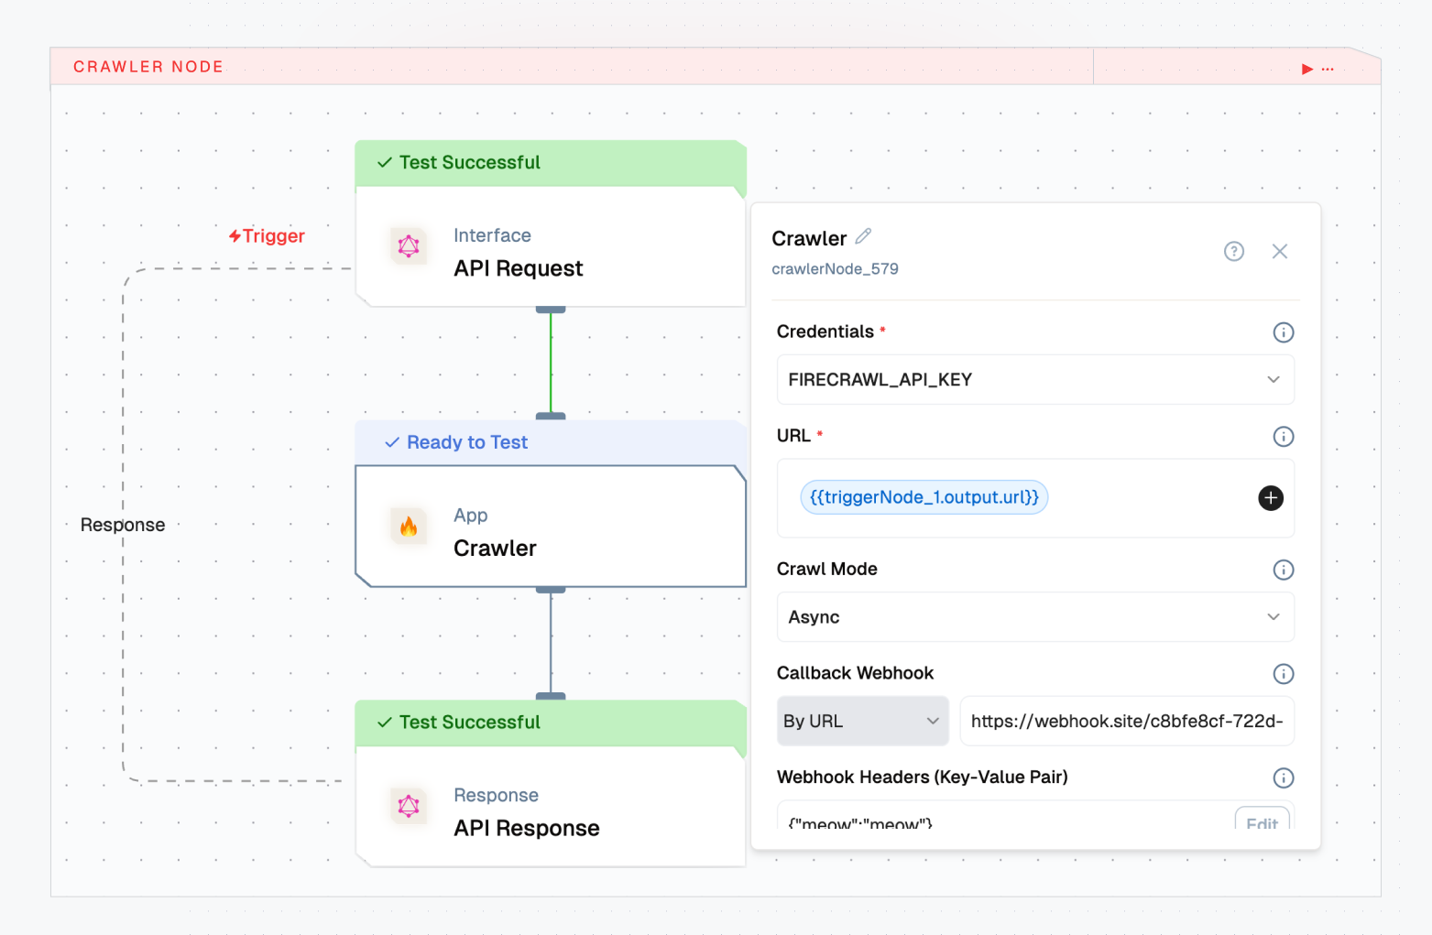
Task: Click the URL field info icon
Action: coord(1284,437)
